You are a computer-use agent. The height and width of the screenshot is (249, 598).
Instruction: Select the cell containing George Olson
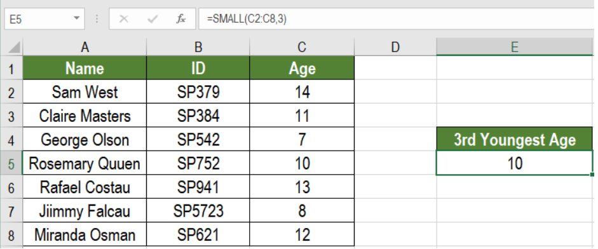tap(85, 139)
